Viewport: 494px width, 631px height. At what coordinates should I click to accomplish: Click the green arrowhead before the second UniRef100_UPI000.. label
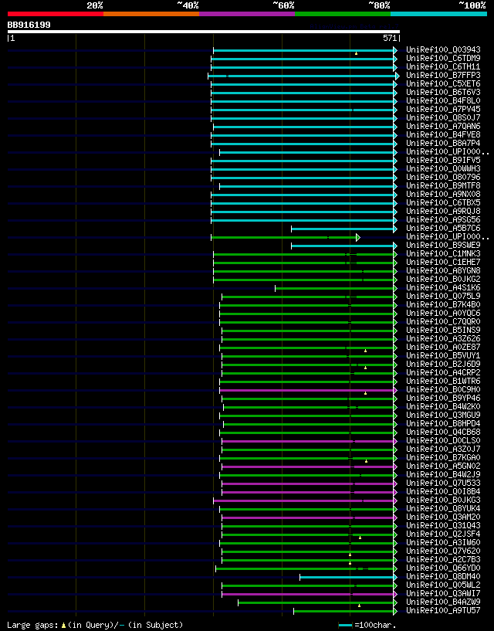click(x=358, y=237)
